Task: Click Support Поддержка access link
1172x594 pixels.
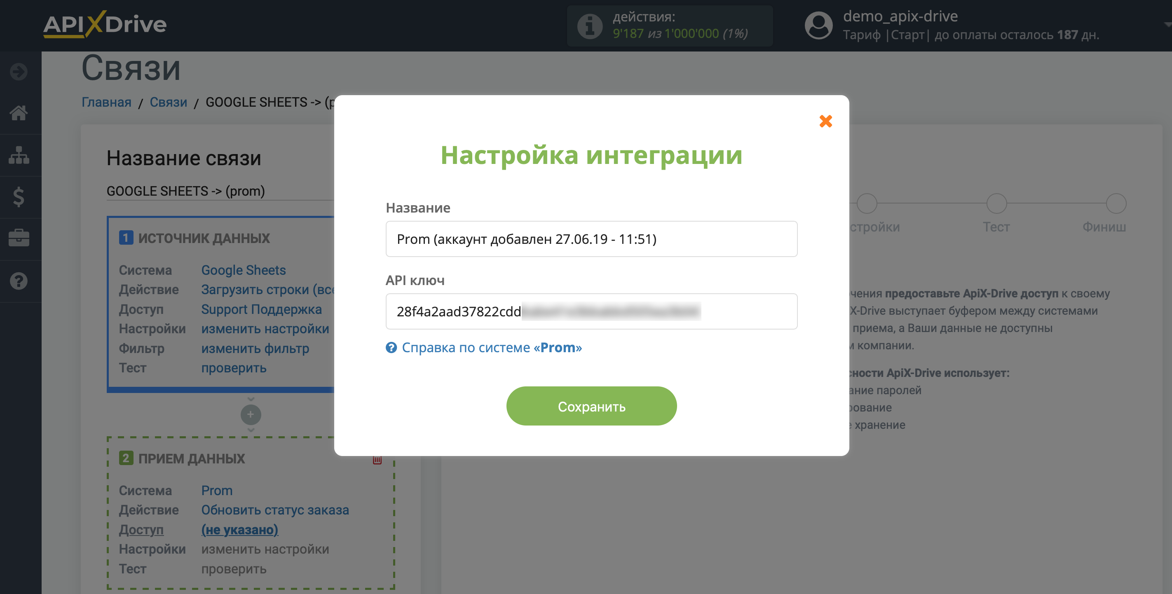Action: [x=261, y=309]
